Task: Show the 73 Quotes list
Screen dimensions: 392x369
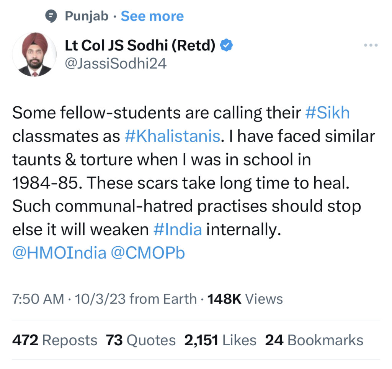Action: (141, 340)
